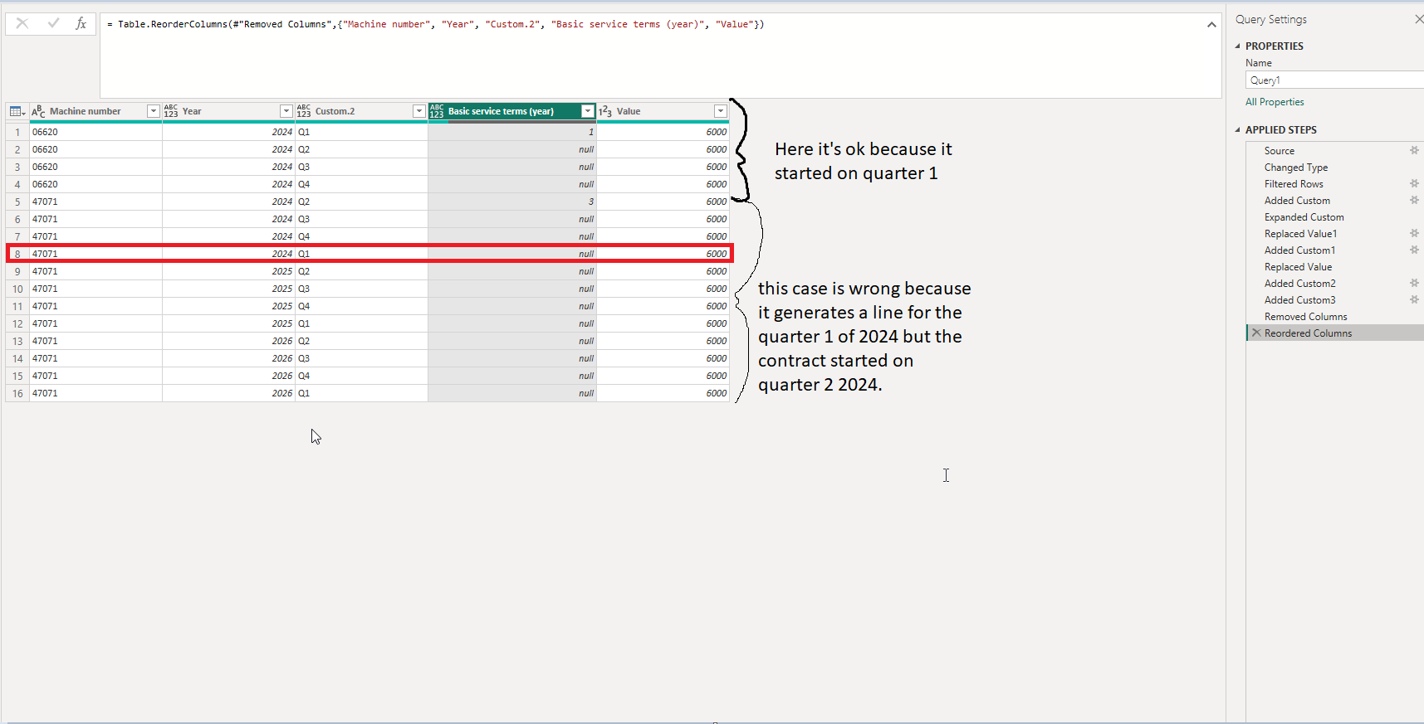The height and width of the screenshot is (724, 1424).
Task: Open the Added Custom2 step settings gear
Action: pos(1414,283)
